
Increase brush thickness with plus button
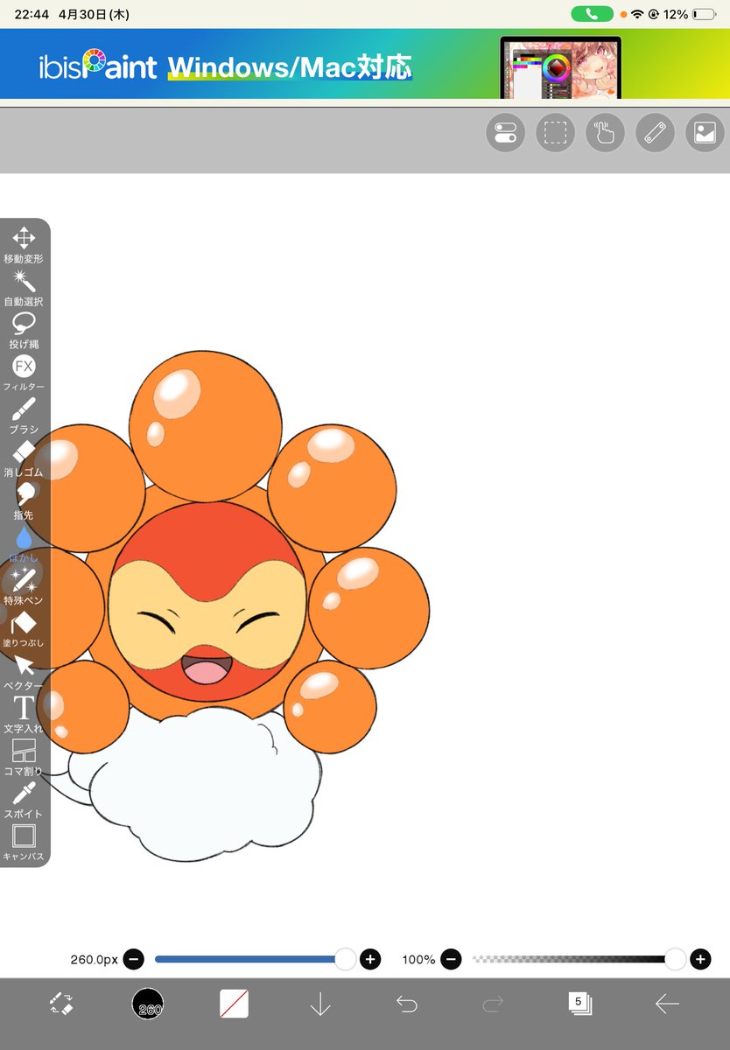[x=370, y=960]
